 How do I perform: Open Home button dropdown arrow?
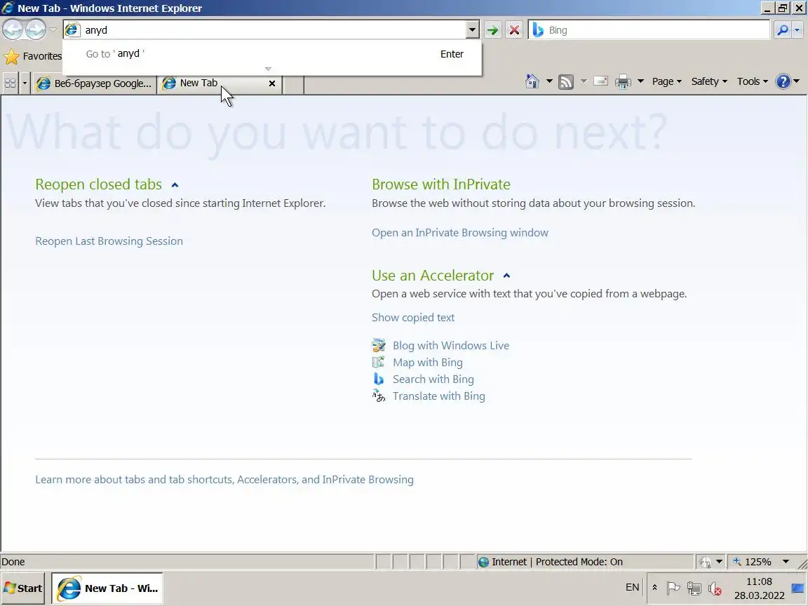pos(549,81)
